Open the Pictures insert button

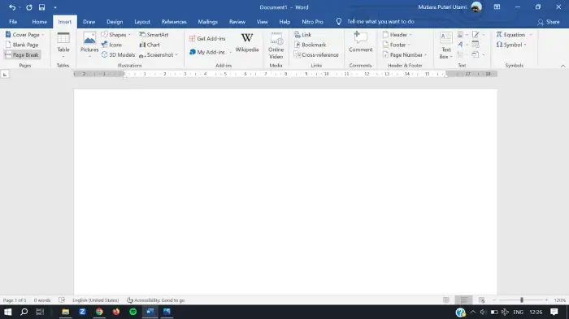(x=89, y=45)
